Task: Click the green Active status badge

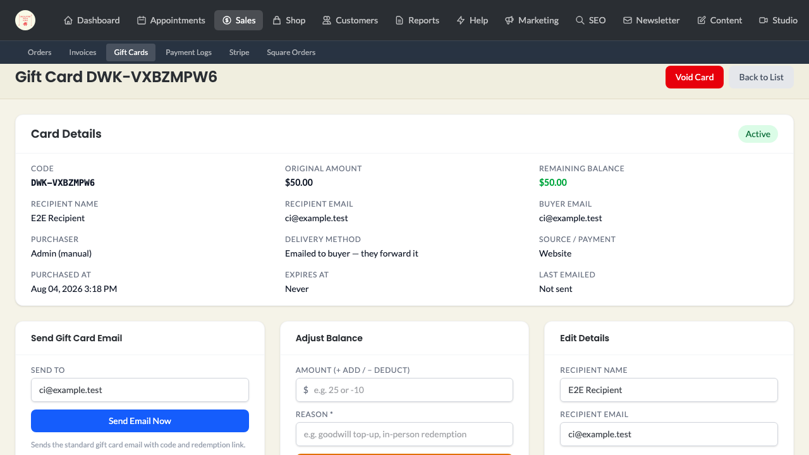Action: coord(758,134)
